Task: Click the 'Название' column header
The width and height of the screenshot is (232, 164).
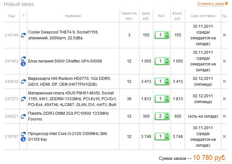Action: click(x=73, y=16)
